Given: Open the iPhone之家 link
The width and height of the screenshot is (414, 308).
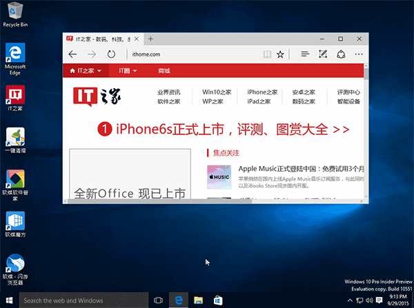Looking at the screenshot, I should (262, 92).
